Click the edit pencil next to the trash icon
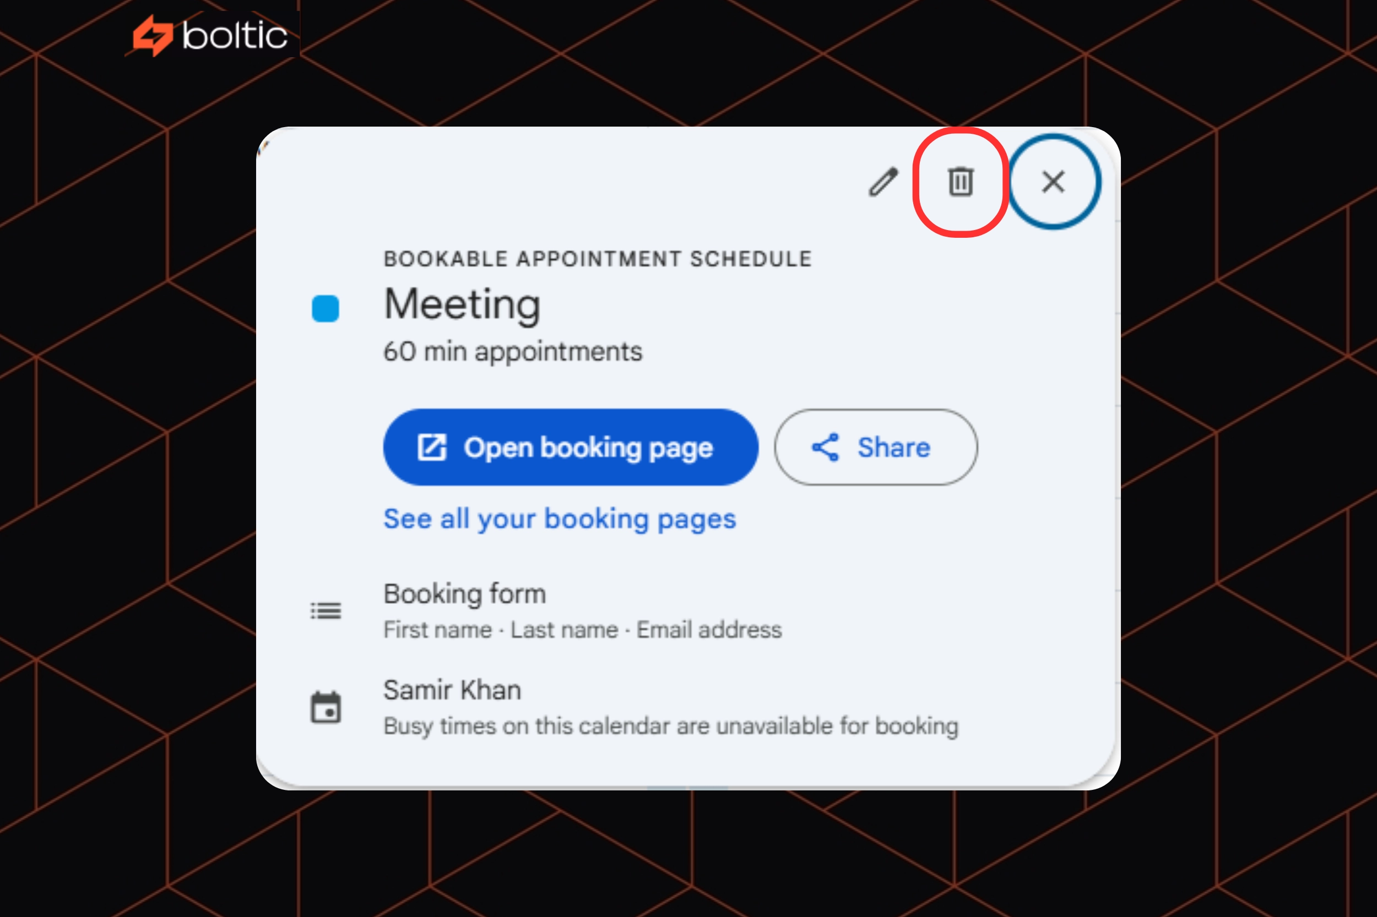 882,182
